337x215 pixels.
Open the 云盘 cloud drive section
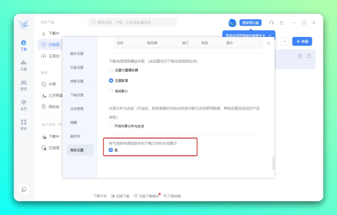pos(24,65)
